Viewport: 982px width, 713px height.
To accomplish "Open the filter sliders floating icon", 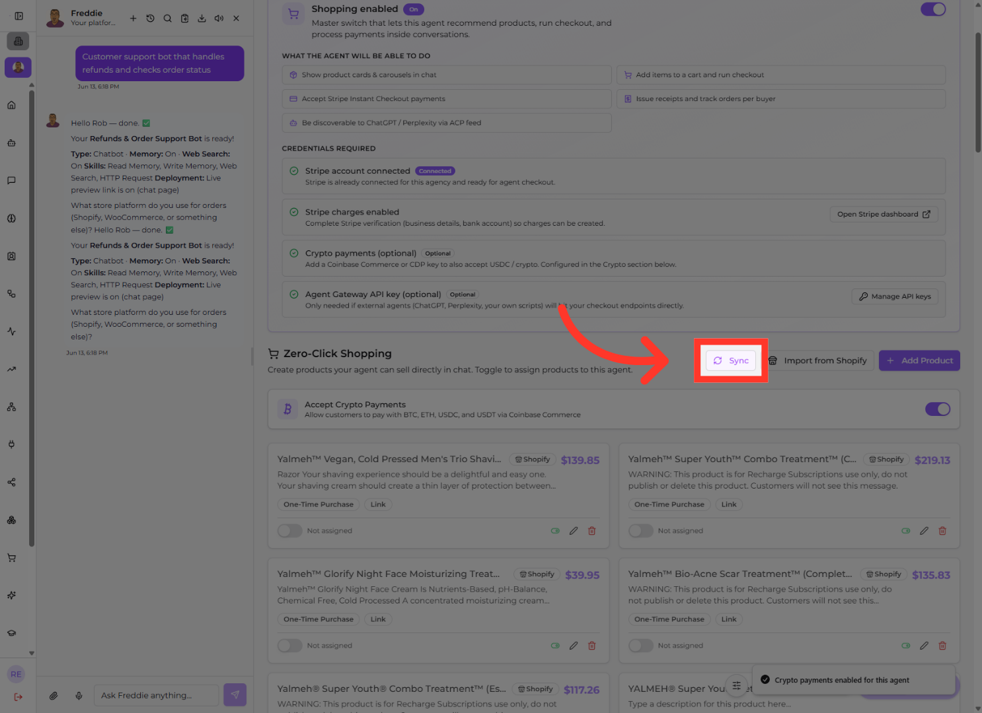I will point(736,685).
